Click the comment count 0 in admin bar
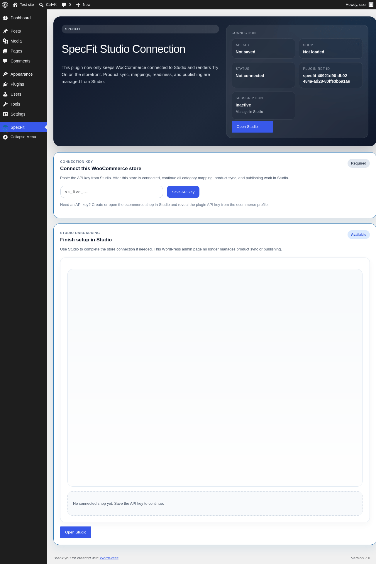 [70, 5]
